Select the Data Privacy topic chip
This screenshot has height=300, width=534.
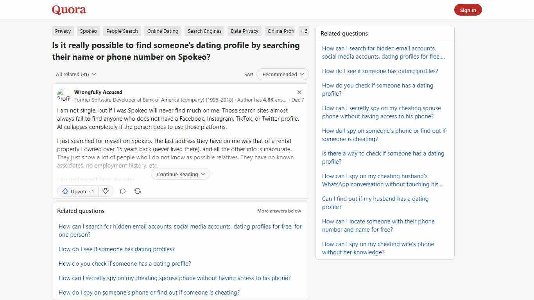coord(244,31)
